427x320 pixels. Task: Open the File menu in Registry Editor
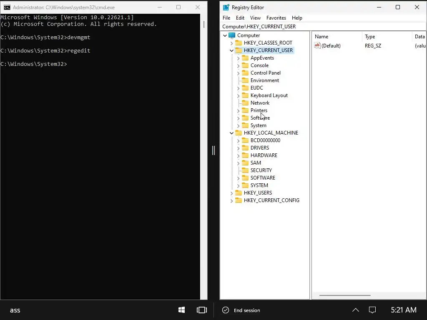pyautogui.click(x=226, y=17)
